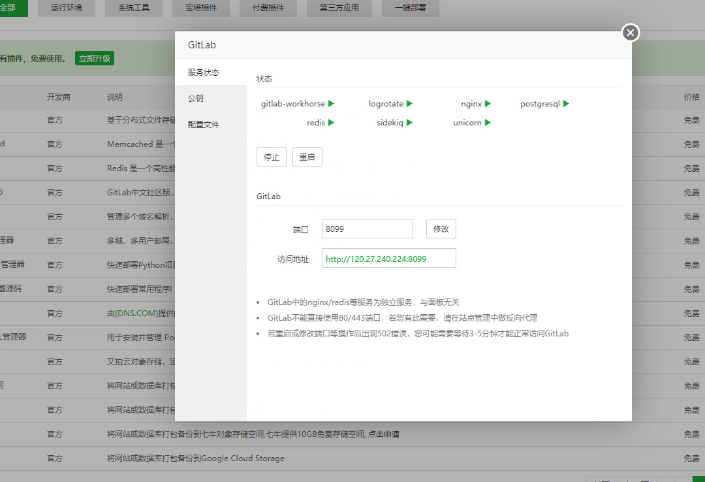The image size is (705, 482).
Task: Click the 点击申请 link in the 七牛 row
Action: click(384, 434)
